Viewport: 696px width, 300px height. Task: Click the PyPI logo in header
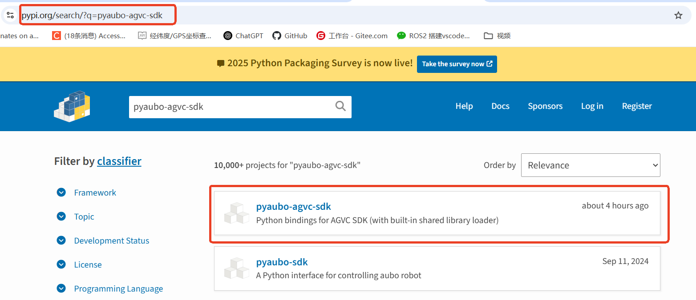(x=72, y=107)
